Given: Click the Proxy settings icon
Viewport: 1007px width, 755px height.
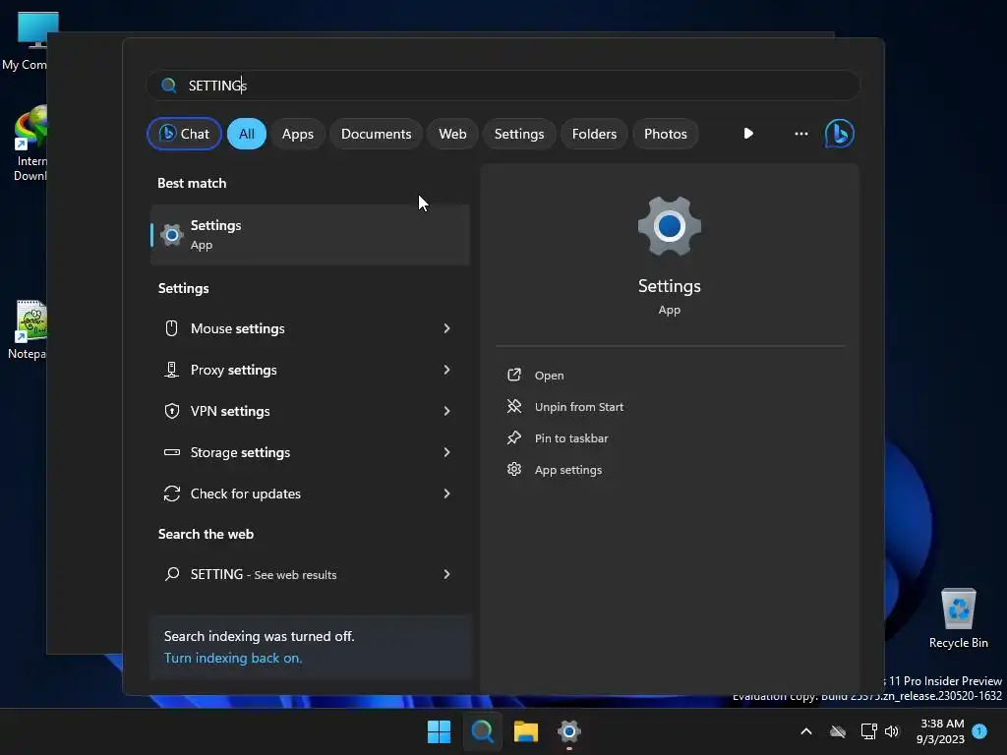Looking at the screenshot, I should 171,370.
